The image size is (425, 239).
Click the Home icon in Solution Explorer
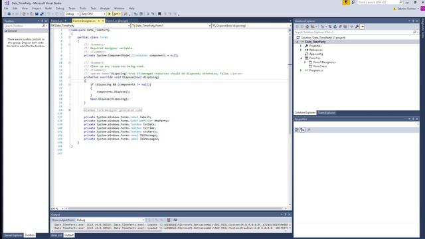[x=307, y=27]
